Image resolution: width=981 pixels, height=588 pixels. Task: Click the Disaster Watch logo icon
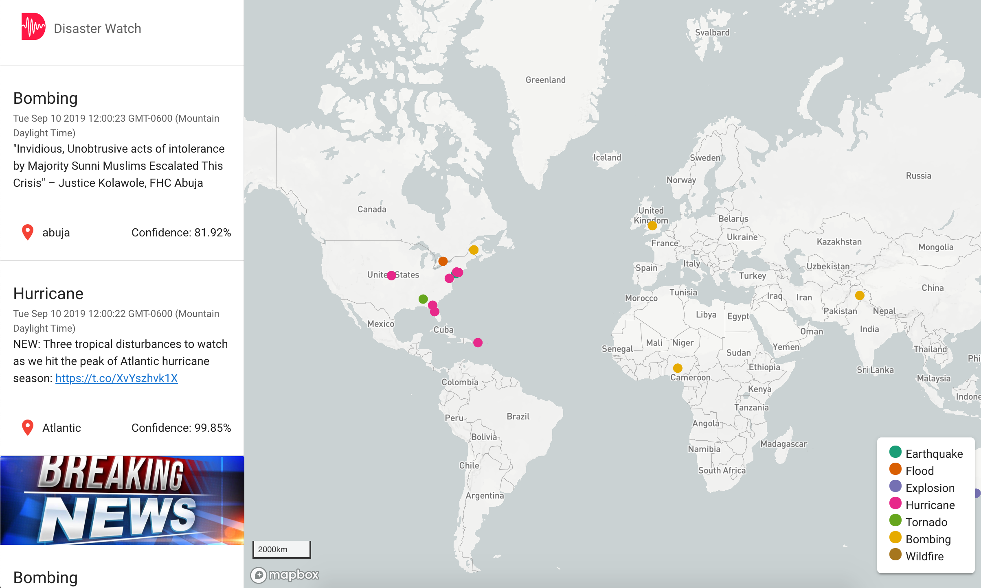click(33, 27)
